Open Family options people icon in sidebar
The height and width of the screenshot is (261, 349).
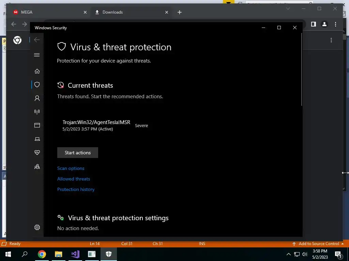coord(37,167)
